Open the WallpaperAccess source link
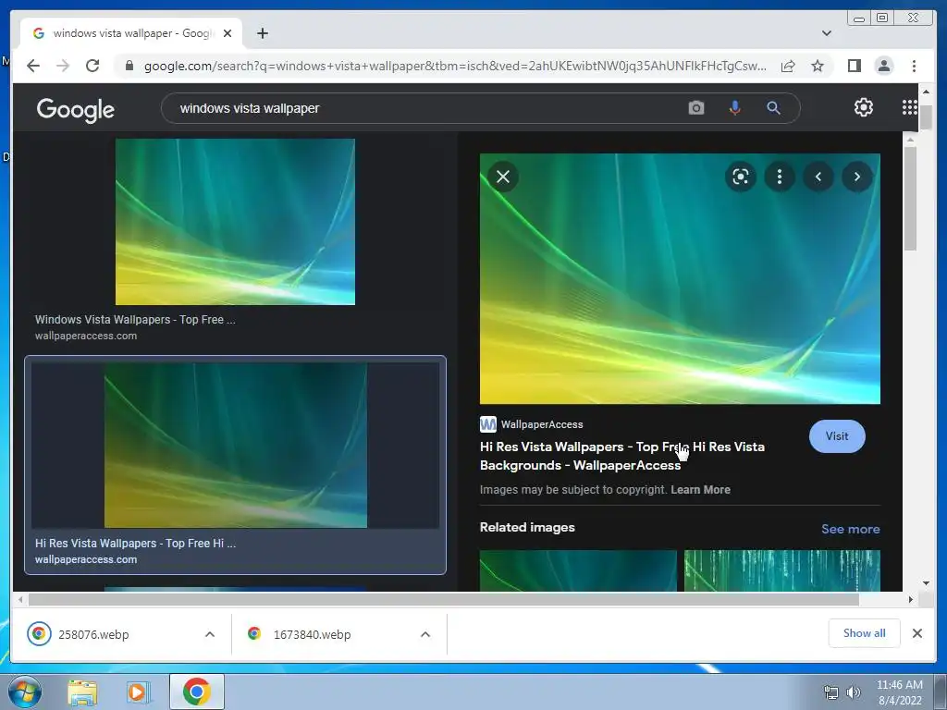The image size is (947, 710). tap(532, 424)
